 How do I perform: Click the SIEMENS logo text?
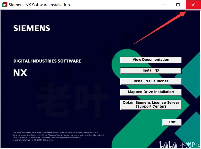(32, 28)
